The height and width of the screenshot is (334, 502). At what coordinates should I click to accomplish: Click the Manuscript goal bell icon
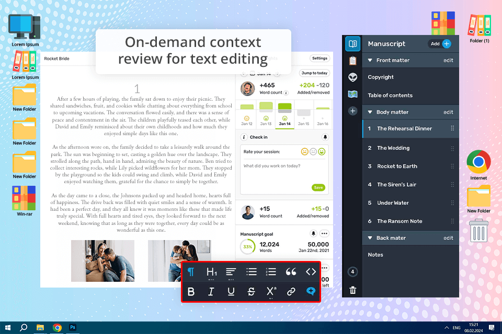(313, 233)
